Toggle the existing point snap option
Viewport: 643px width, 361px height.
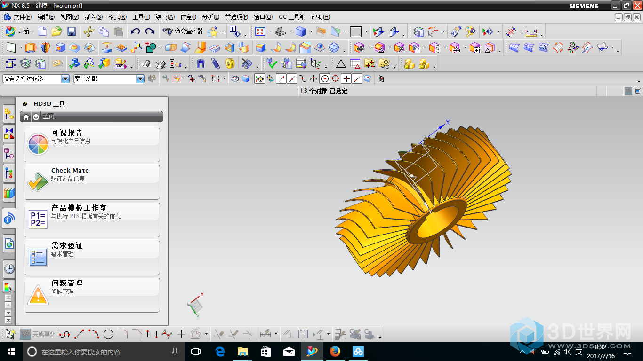pyautogui.click(x=346, y=79)
